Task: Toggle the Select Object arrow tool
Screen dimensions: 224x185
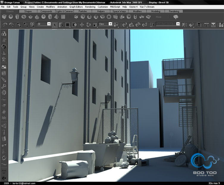Action: tap(54, 25)
